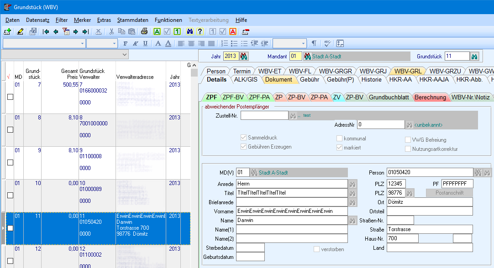The image size is (494, 268).
Task: Open the Stammdaten menu
Action: tap(133, 20)
